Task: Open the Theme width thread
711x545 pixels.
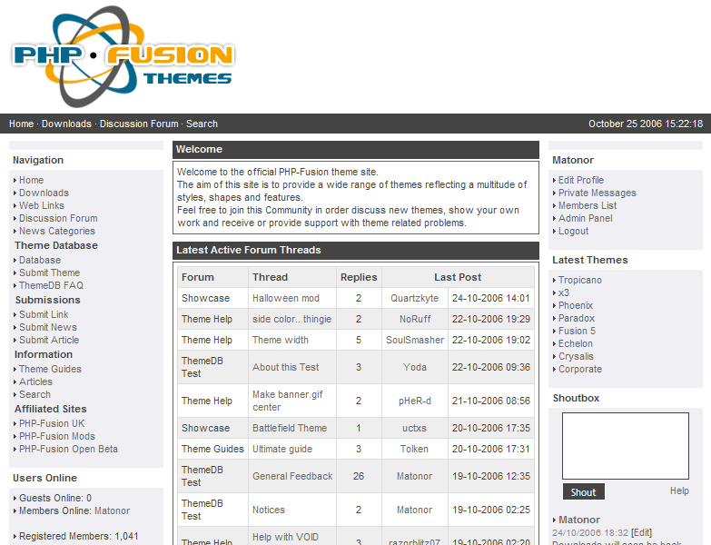Action: pos(281,340)
